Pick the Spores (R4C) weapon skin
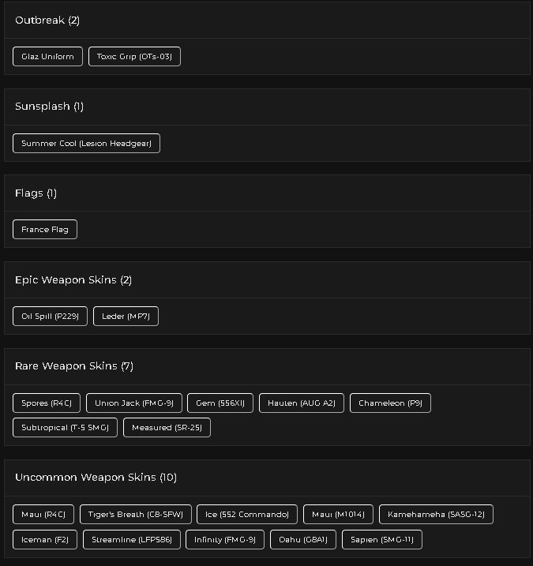The width and height of the screenshot is (533, 566). tap(47, 403)
